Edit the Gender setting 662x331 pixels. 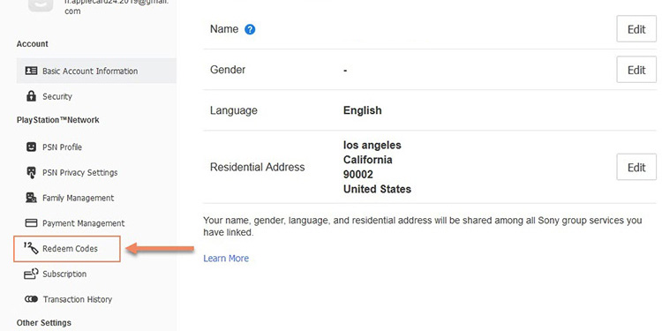click(x=636, y=69)
